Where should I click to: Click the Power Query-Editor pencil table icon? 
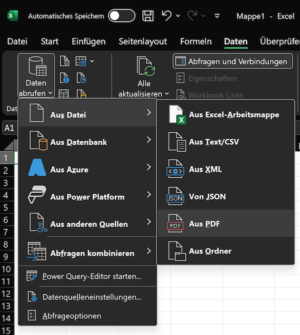coord(32,276)
